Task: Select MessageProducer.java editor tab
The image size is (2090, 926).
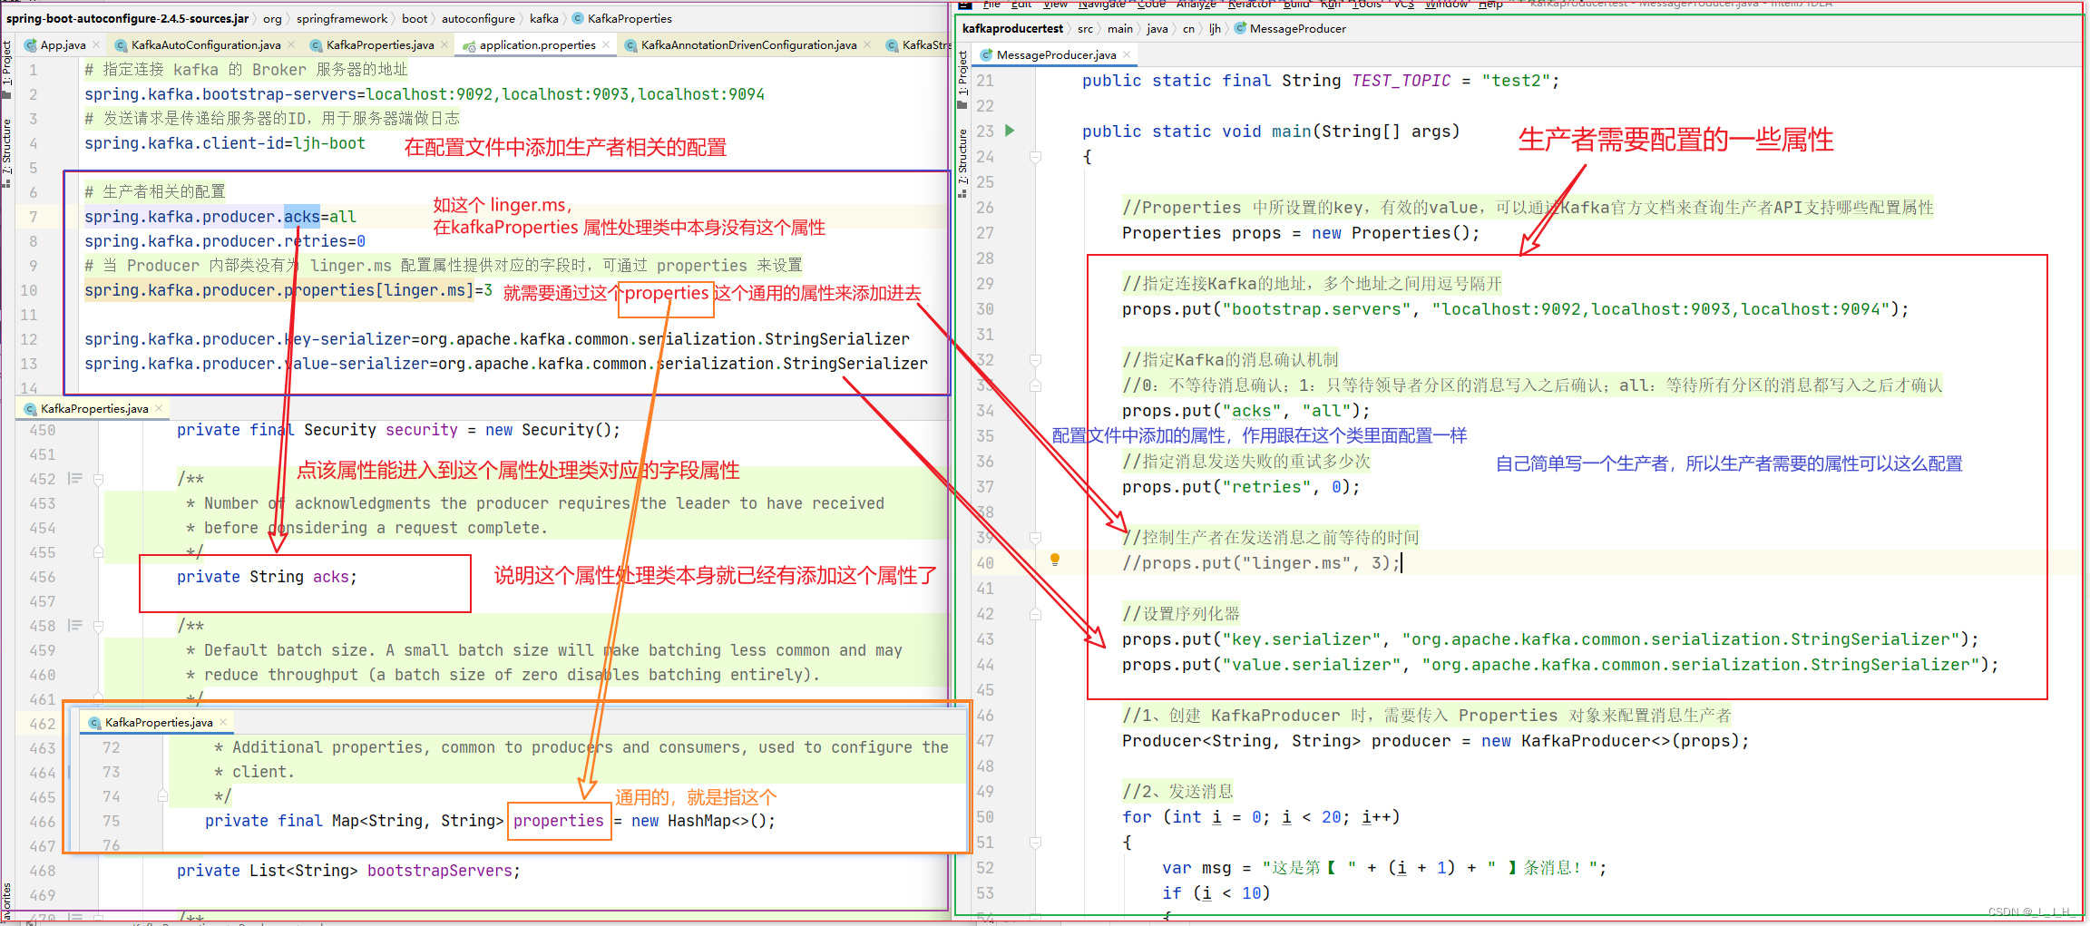Action: [x=1056, y=54]
